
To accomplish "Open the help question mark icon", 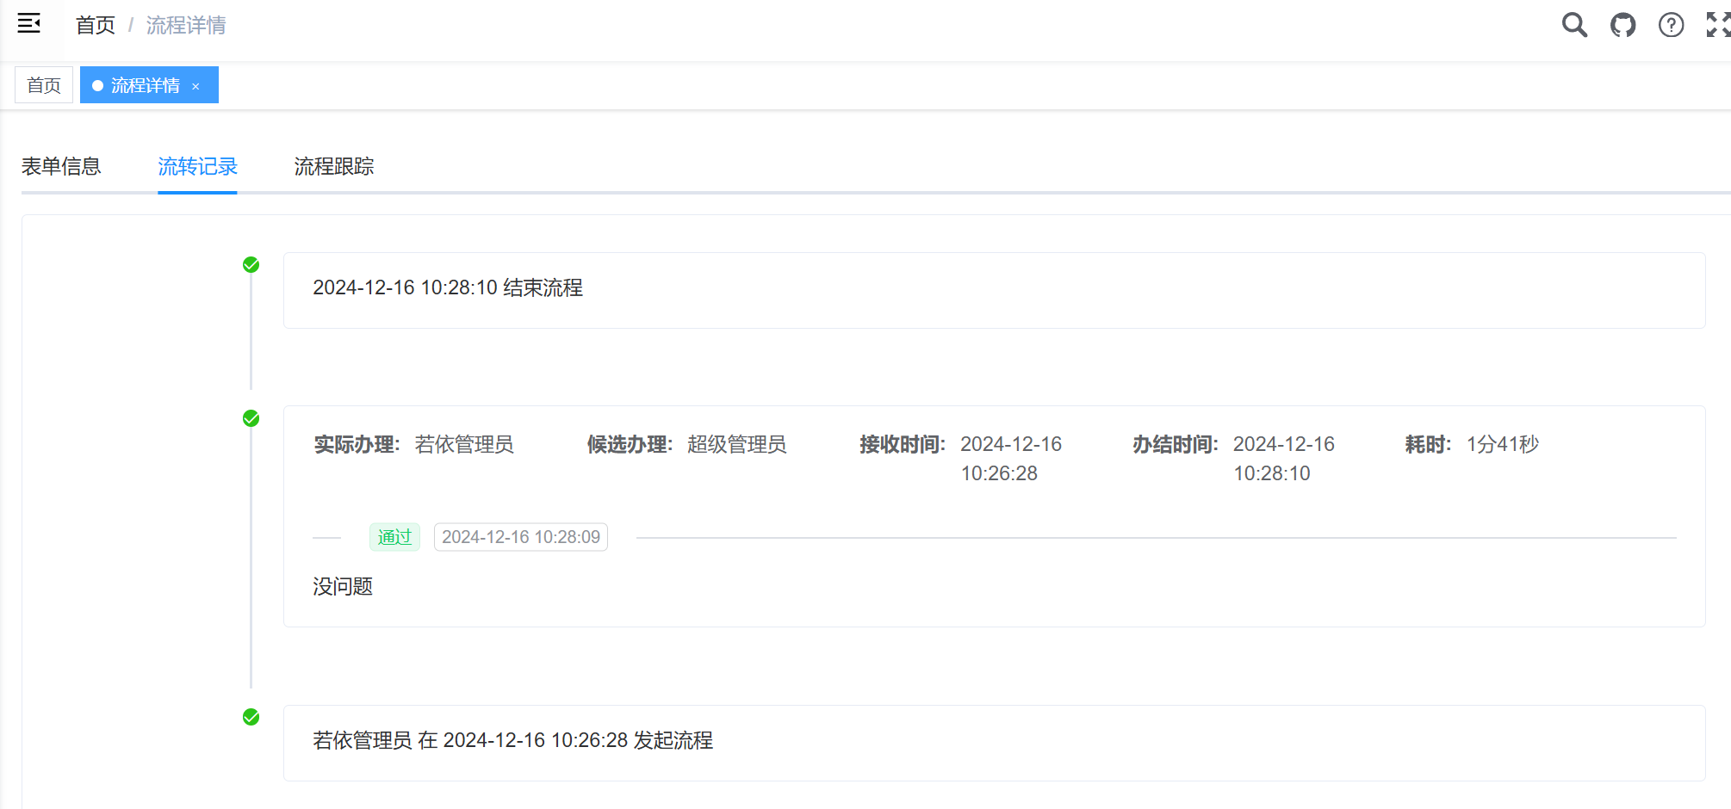I will 1671,25.
